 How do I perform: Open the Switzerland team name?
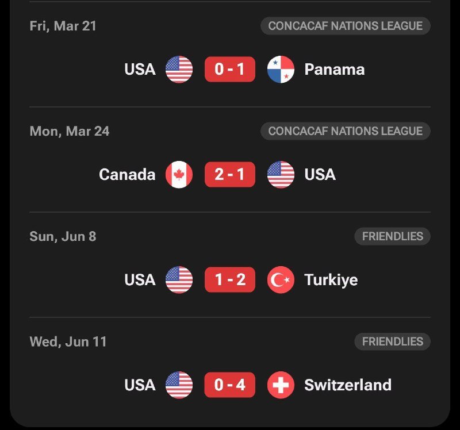(347, 385)
